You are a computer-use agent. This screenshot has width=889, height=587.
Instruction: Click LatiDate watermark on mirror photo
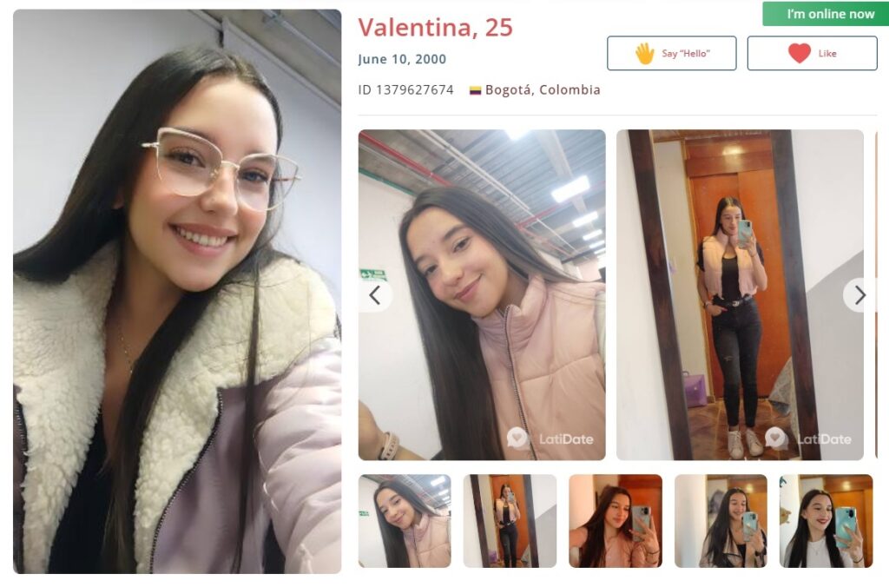(x=808, y=439)
